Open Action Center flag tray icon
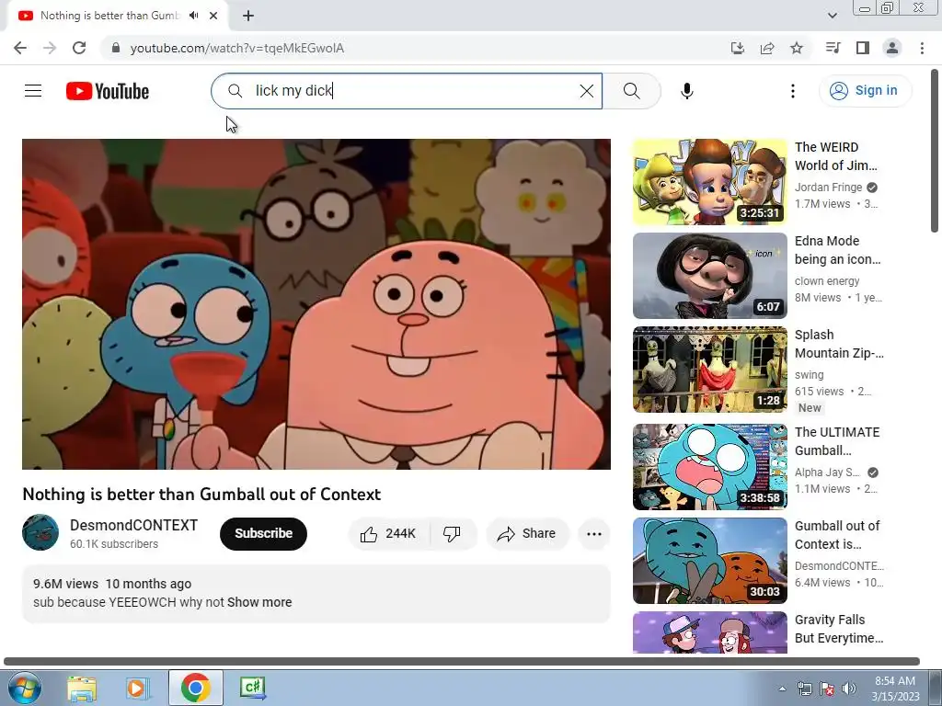942x706 pixels. pyautogui.click(x=827, y=689)
